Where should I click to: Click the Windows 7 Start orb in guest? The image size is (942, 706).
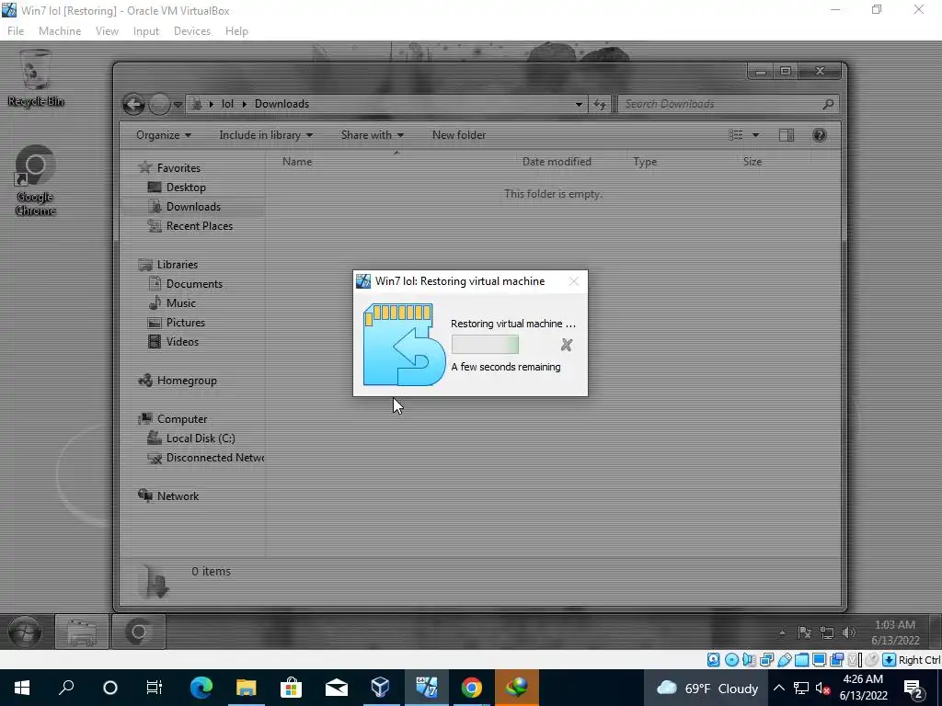click(x=25, y=632)
